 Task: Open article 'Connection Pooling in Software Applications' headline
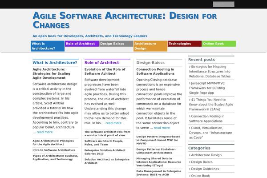point(155,72)
